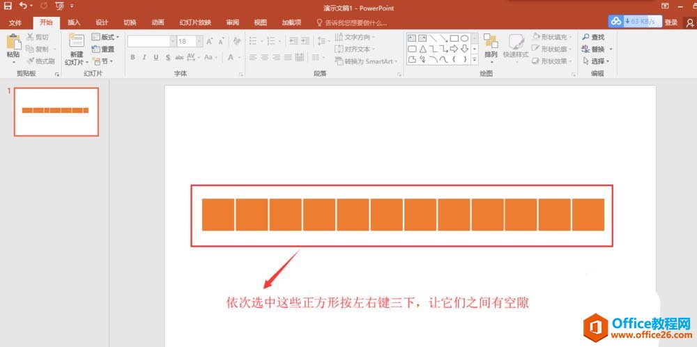Click the Redo icon in the quick access toolbar
The height and width of the screenshot is (347, 697).
coord(44,6)
